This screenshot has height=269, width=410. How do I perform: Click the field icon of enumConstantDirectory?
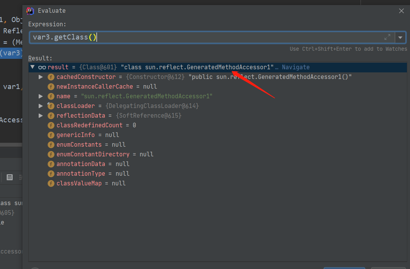(51, 154)
